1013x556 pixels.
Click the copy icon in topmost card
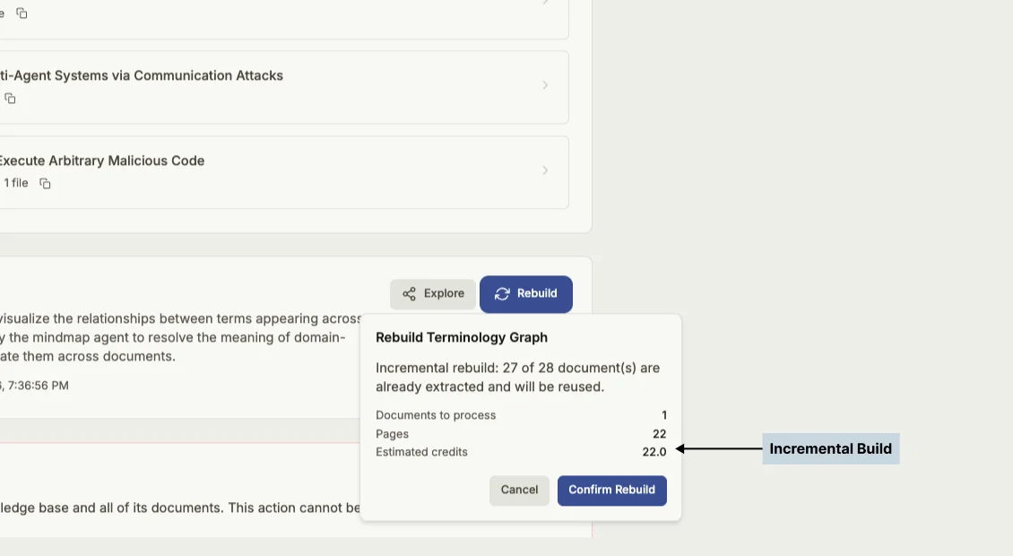point(22,13)
